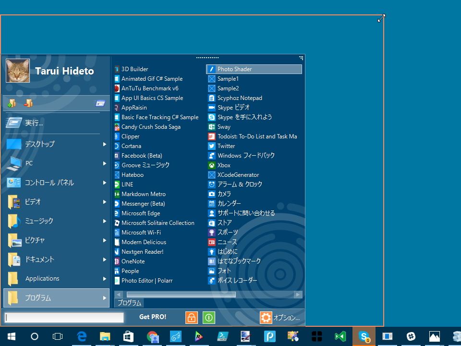Open Microsoft Solitaire Collection
The width and height of the screenshot is (461, 346).
point(154,223)
